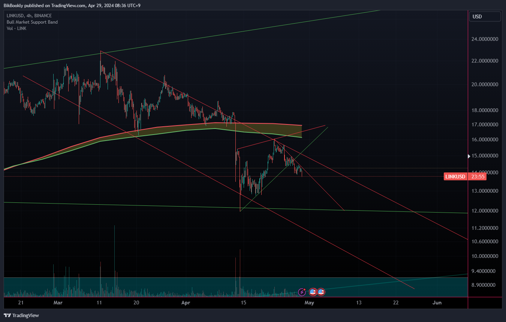Image resolution: width=506 pixels, height=322 pixels.
Task: Click the 22 date label on the time axis
Action: coord(396,303)
